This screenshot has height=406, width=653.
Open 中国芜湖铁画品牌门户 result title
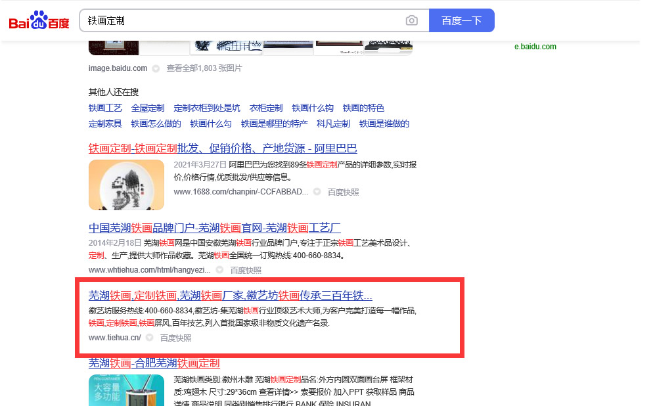tap(214, 228)
